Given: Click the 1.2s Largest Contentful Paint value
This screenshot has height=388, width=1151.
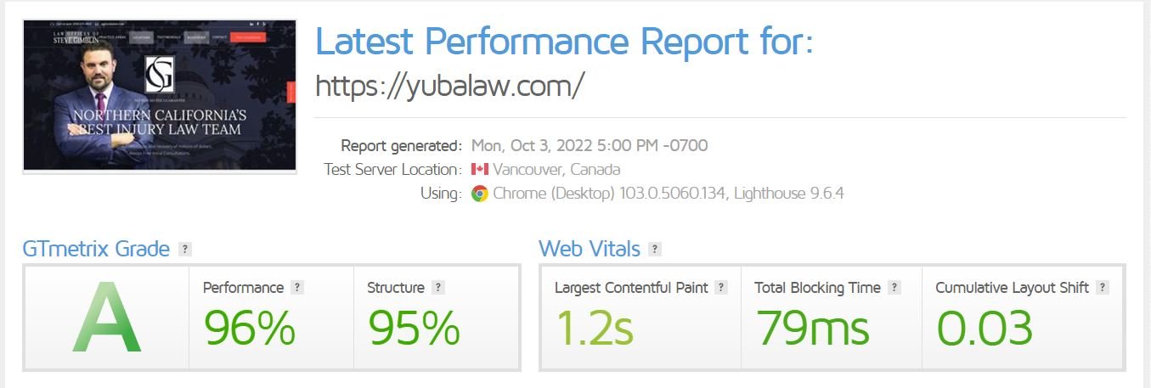Looking at the screenshot, I should point(595,328).
